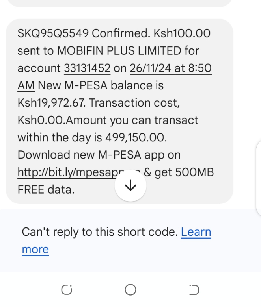This screenshot has width=261, height=307.
Task: Tap the "Can't reply to this short code" notice
Action: coord(99,232)
